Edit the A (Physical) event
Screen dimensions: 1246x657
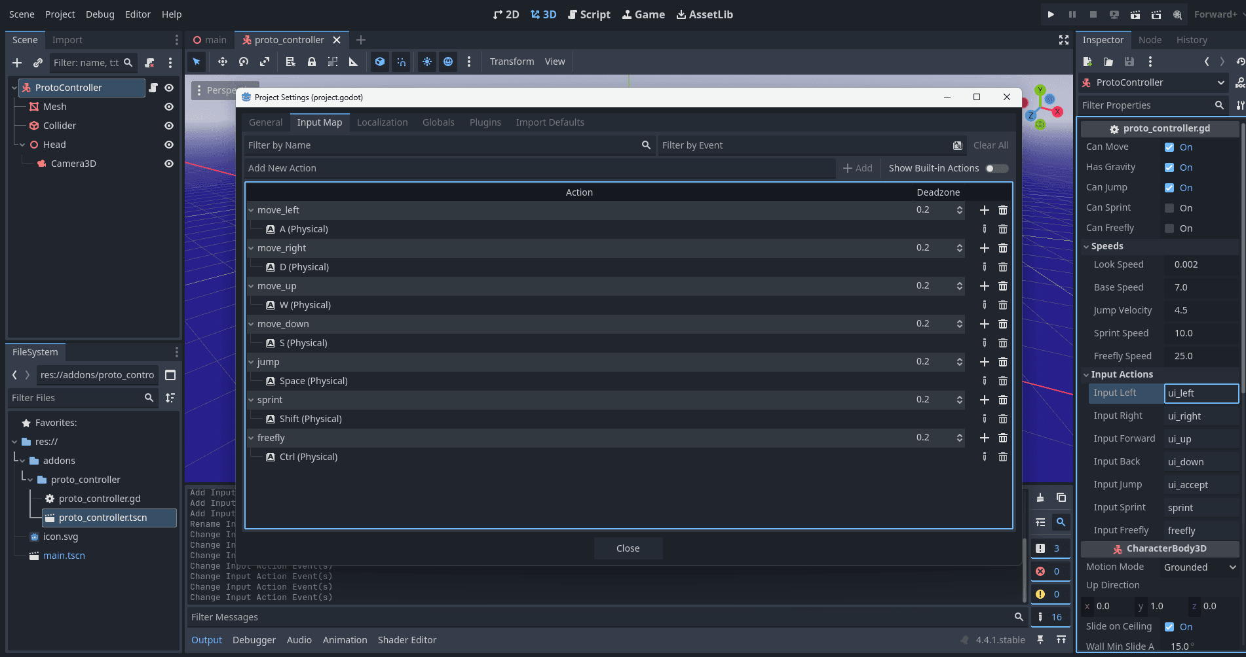coord(984,229)
